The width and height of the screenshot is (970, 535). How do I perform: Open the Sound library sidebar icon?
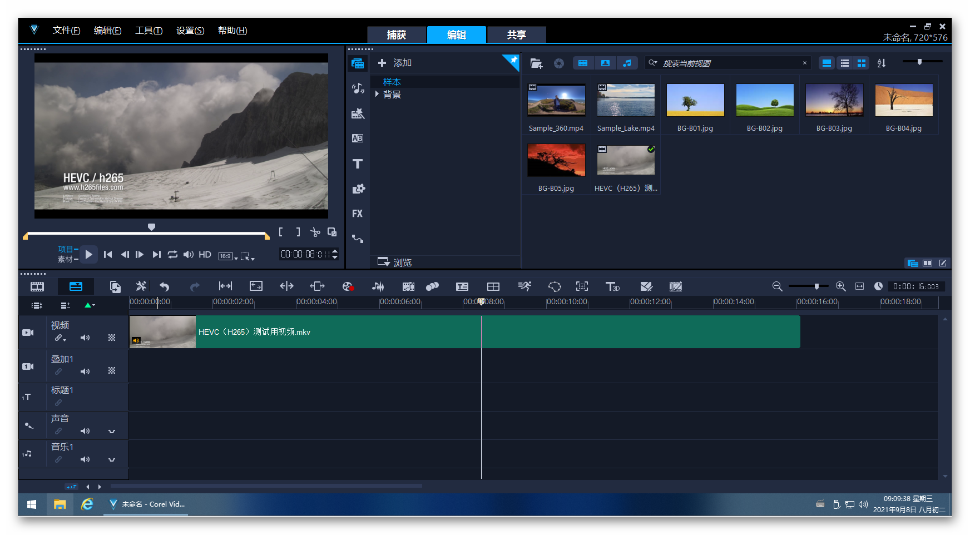358,88
